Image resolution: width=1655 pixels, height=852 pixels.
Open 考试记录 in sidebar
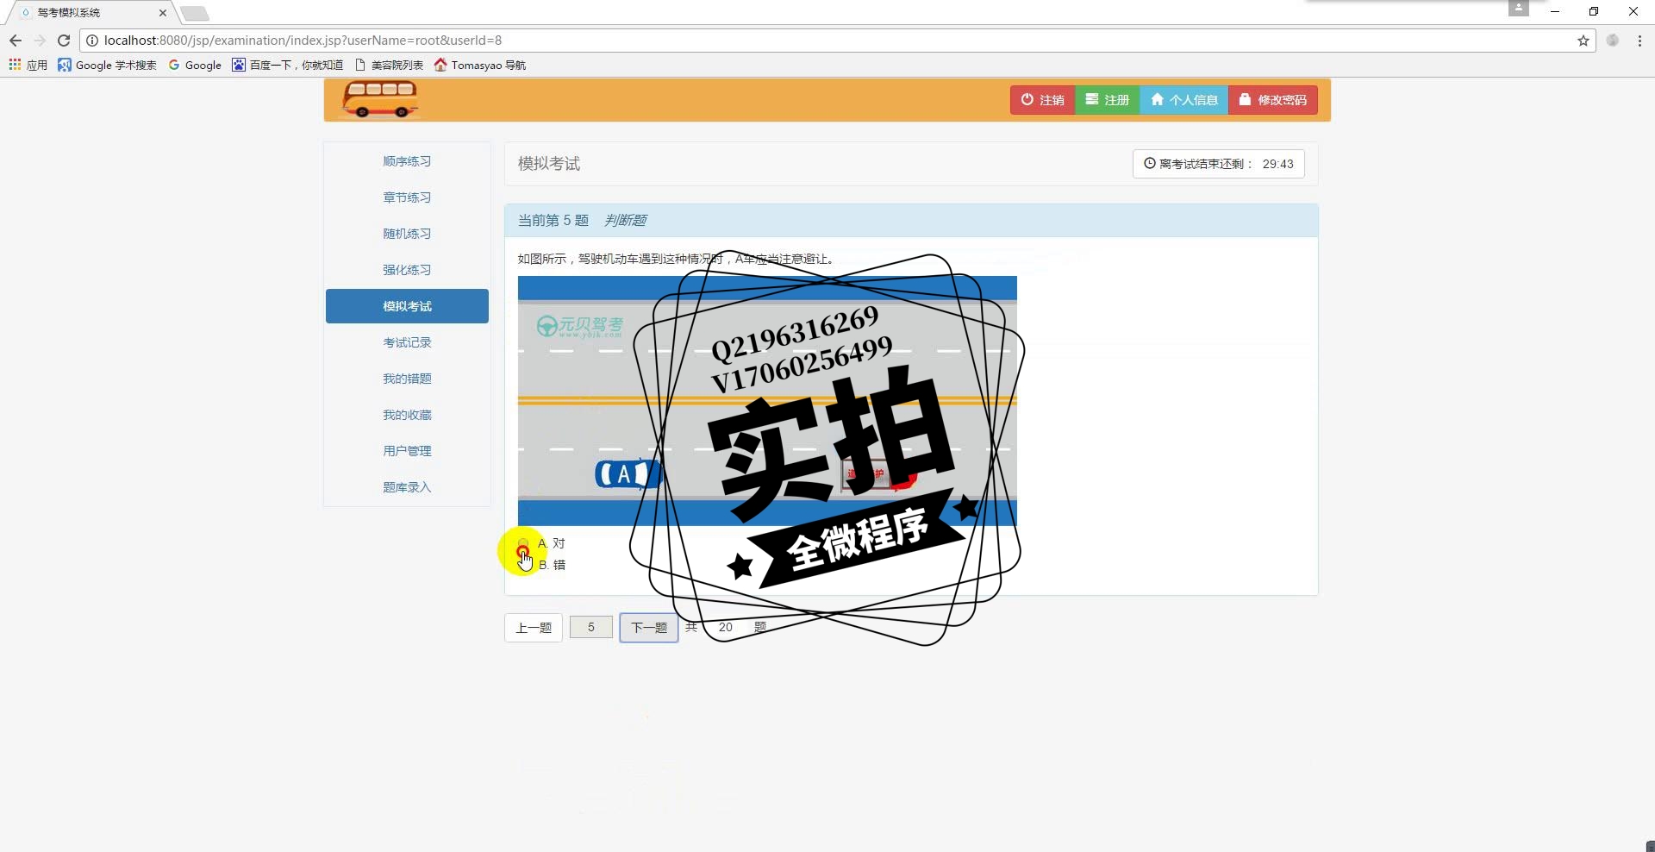click(x=407, y=342)
